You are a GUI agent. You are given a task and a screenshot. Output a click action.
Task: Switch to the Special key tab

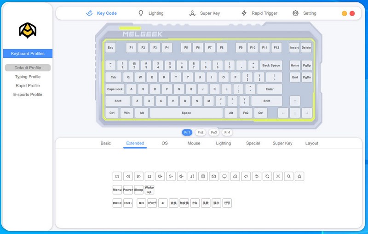253,143
